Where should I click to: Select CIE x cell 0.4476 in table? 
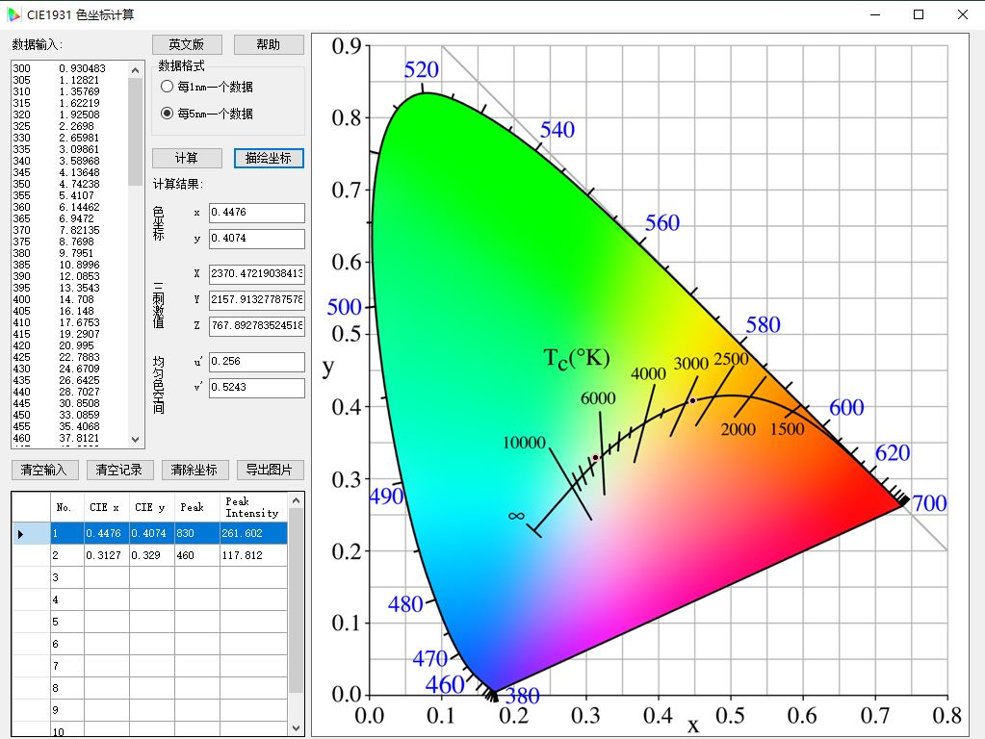tap(107, 534)
